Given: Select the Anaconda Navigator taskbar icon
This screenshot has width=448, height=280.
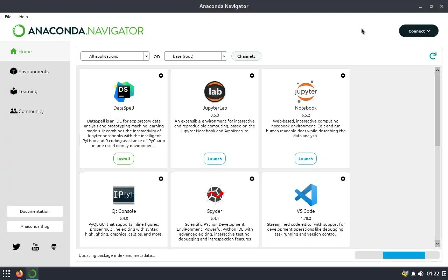Looking at the screenshot, I should [32, 274].
